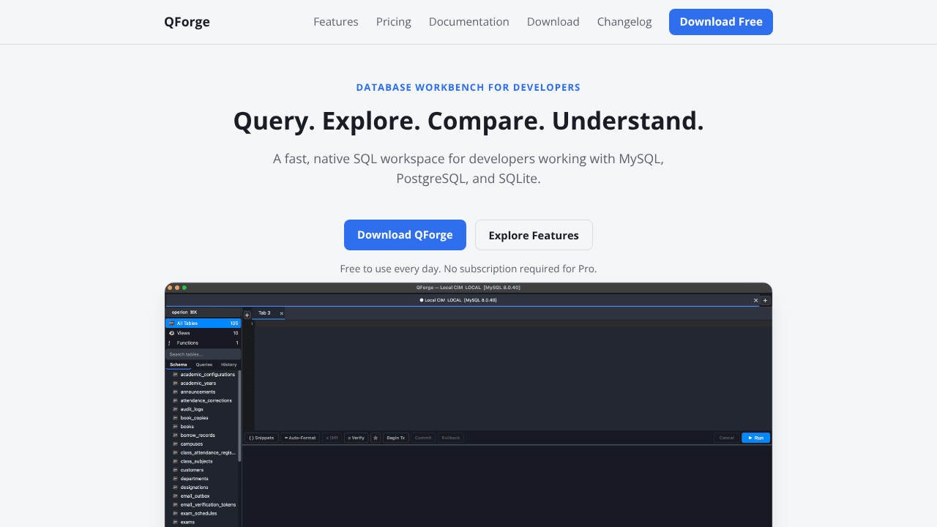Click the sidebar vertical scrollbar
The image size is (937, 527).
239,416
